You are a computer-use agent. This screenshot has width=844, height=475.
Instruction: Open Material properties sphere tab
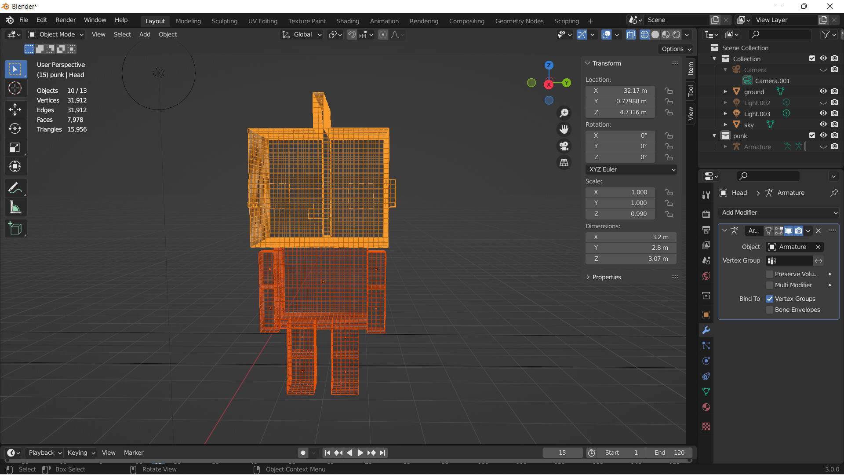point(706,407)
